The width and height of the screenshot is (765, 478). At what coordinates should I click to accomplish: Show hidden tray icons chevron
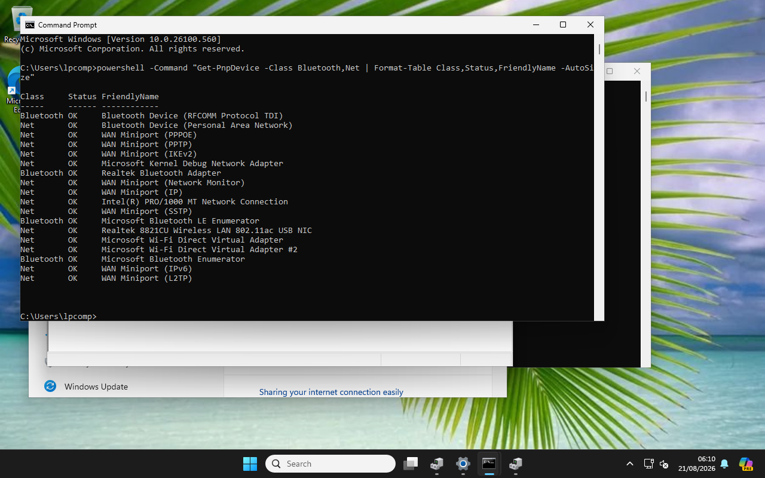[629, 464]
